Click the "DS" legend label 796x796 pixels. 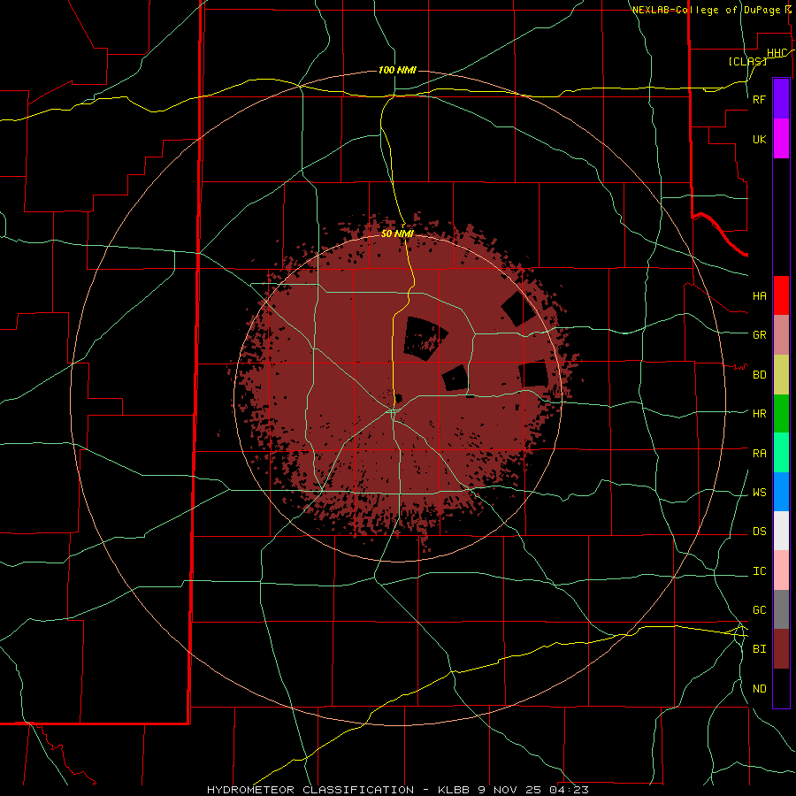(x=759, y=532)
